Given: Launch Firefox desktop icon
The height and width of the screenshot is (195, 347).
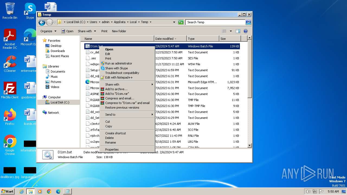Looking at the screenshot, I should [10, 117].
